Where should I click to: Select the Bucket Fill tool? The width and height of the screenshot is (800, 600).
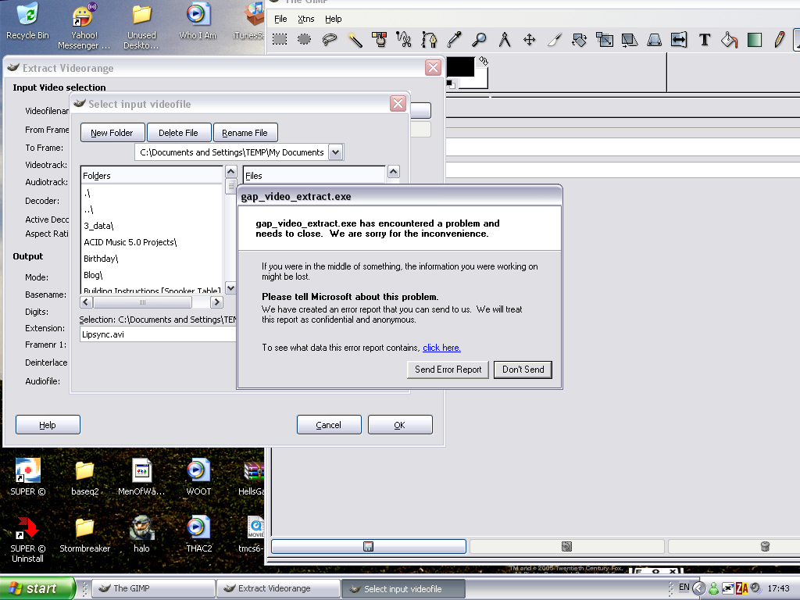[729, 39]
